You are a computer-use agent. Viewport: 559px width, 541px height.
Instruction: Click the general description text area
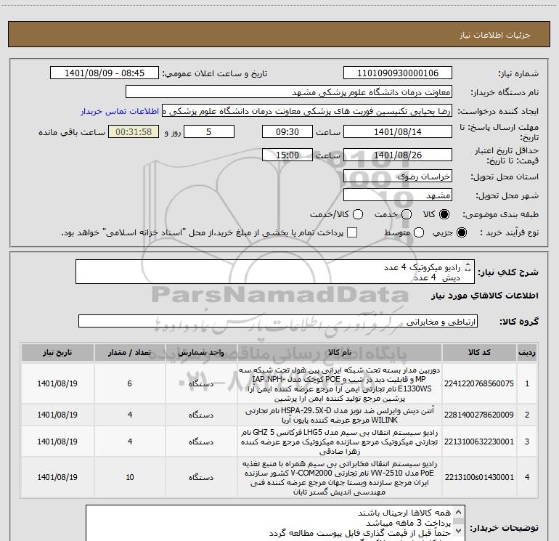(275, 272)
